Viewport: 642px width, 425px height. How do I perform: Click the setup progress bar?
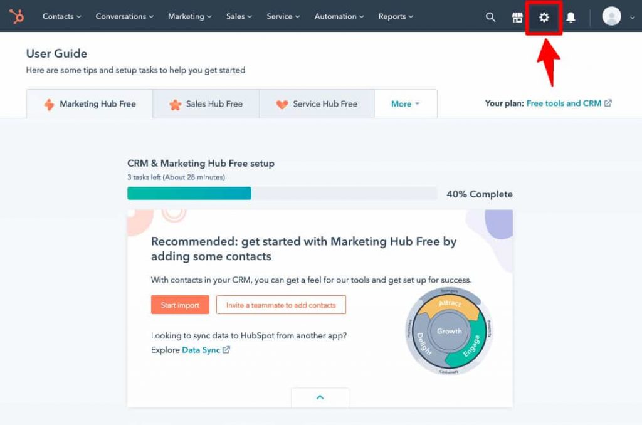[x=282, y=193]
